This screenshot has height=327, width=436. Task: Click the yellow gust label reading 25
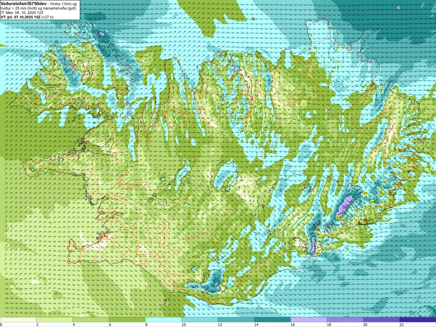(365, 193)
